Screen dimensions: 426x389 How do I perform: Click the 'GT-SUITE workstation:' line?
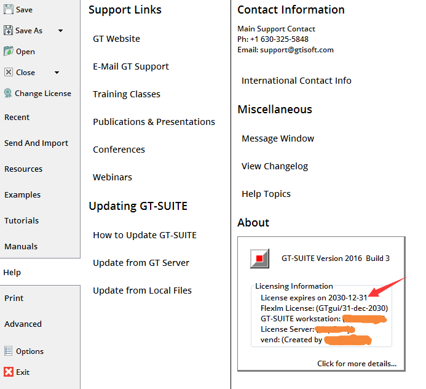pos(323,319)
